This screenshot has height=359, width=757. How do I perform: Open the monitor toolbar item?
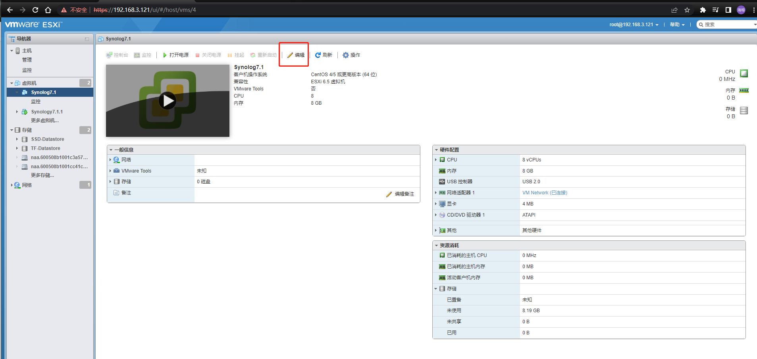(x=143, y=55)
